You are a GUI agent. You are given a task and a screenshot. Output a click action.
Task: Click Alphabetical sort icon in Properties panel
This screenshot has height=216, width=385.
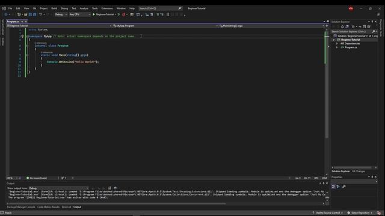point(338,187)
